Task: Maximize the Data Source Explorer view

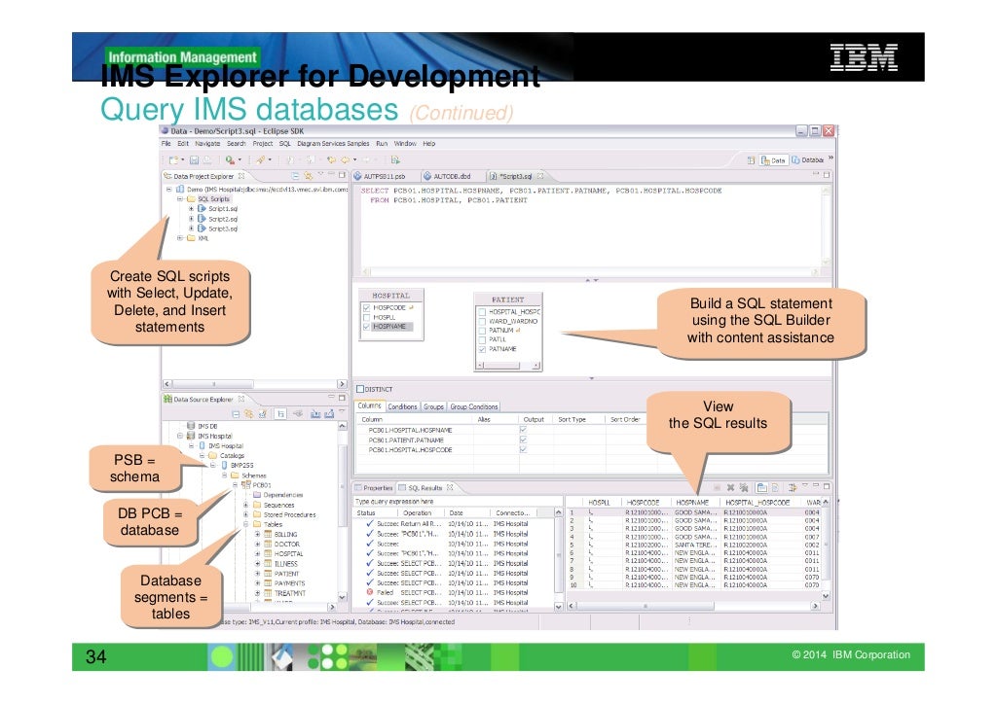Action: (342, 398)
